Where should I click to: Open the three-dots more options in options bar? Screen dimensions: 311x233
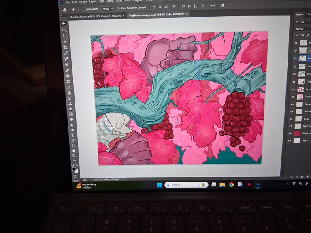coord(213,6)
